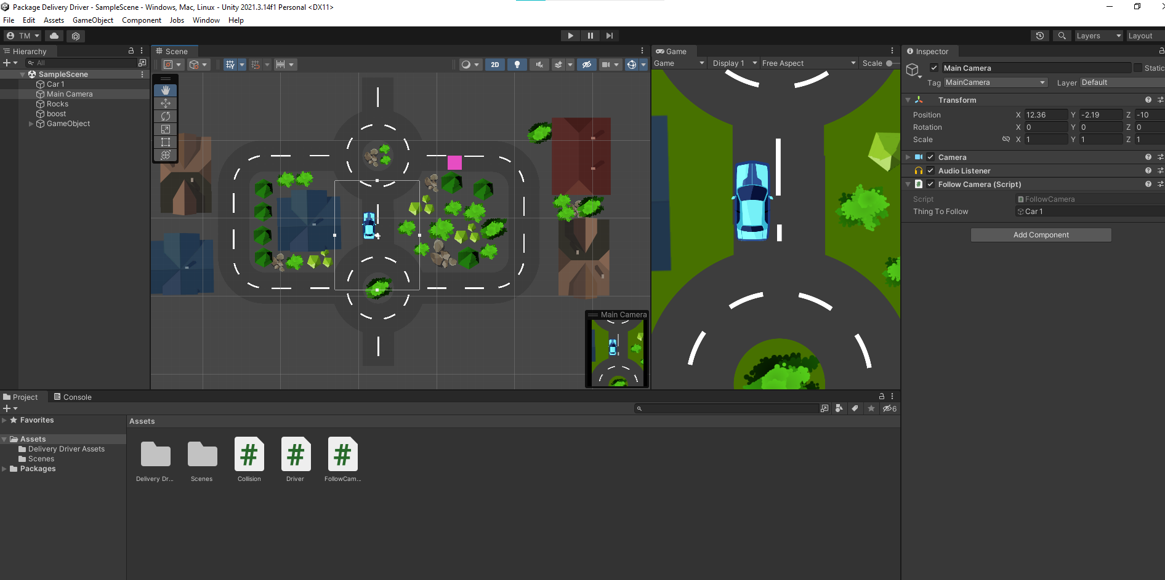Image resolution: width=1165 pixels, height=580 pixels.
Task: Click the Play button
Action: point(570,36)
